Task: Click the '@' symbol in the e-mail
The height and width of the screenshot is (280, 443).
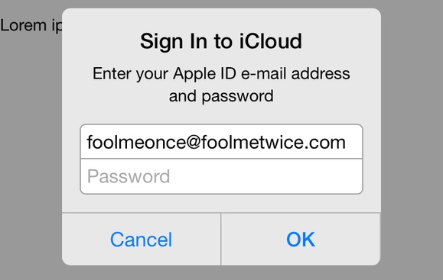Action: 194,142
